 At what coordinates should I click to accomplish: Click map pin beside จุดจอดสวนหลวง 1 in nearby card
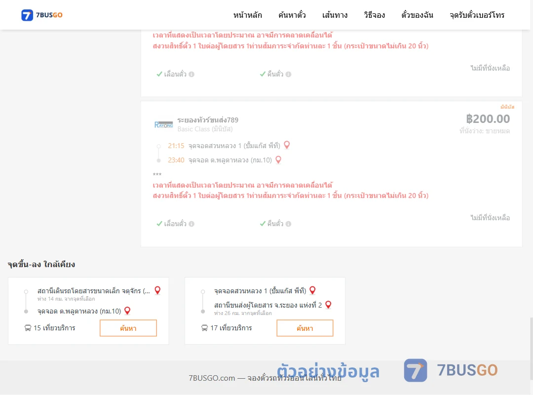click(x=312, y=290)
